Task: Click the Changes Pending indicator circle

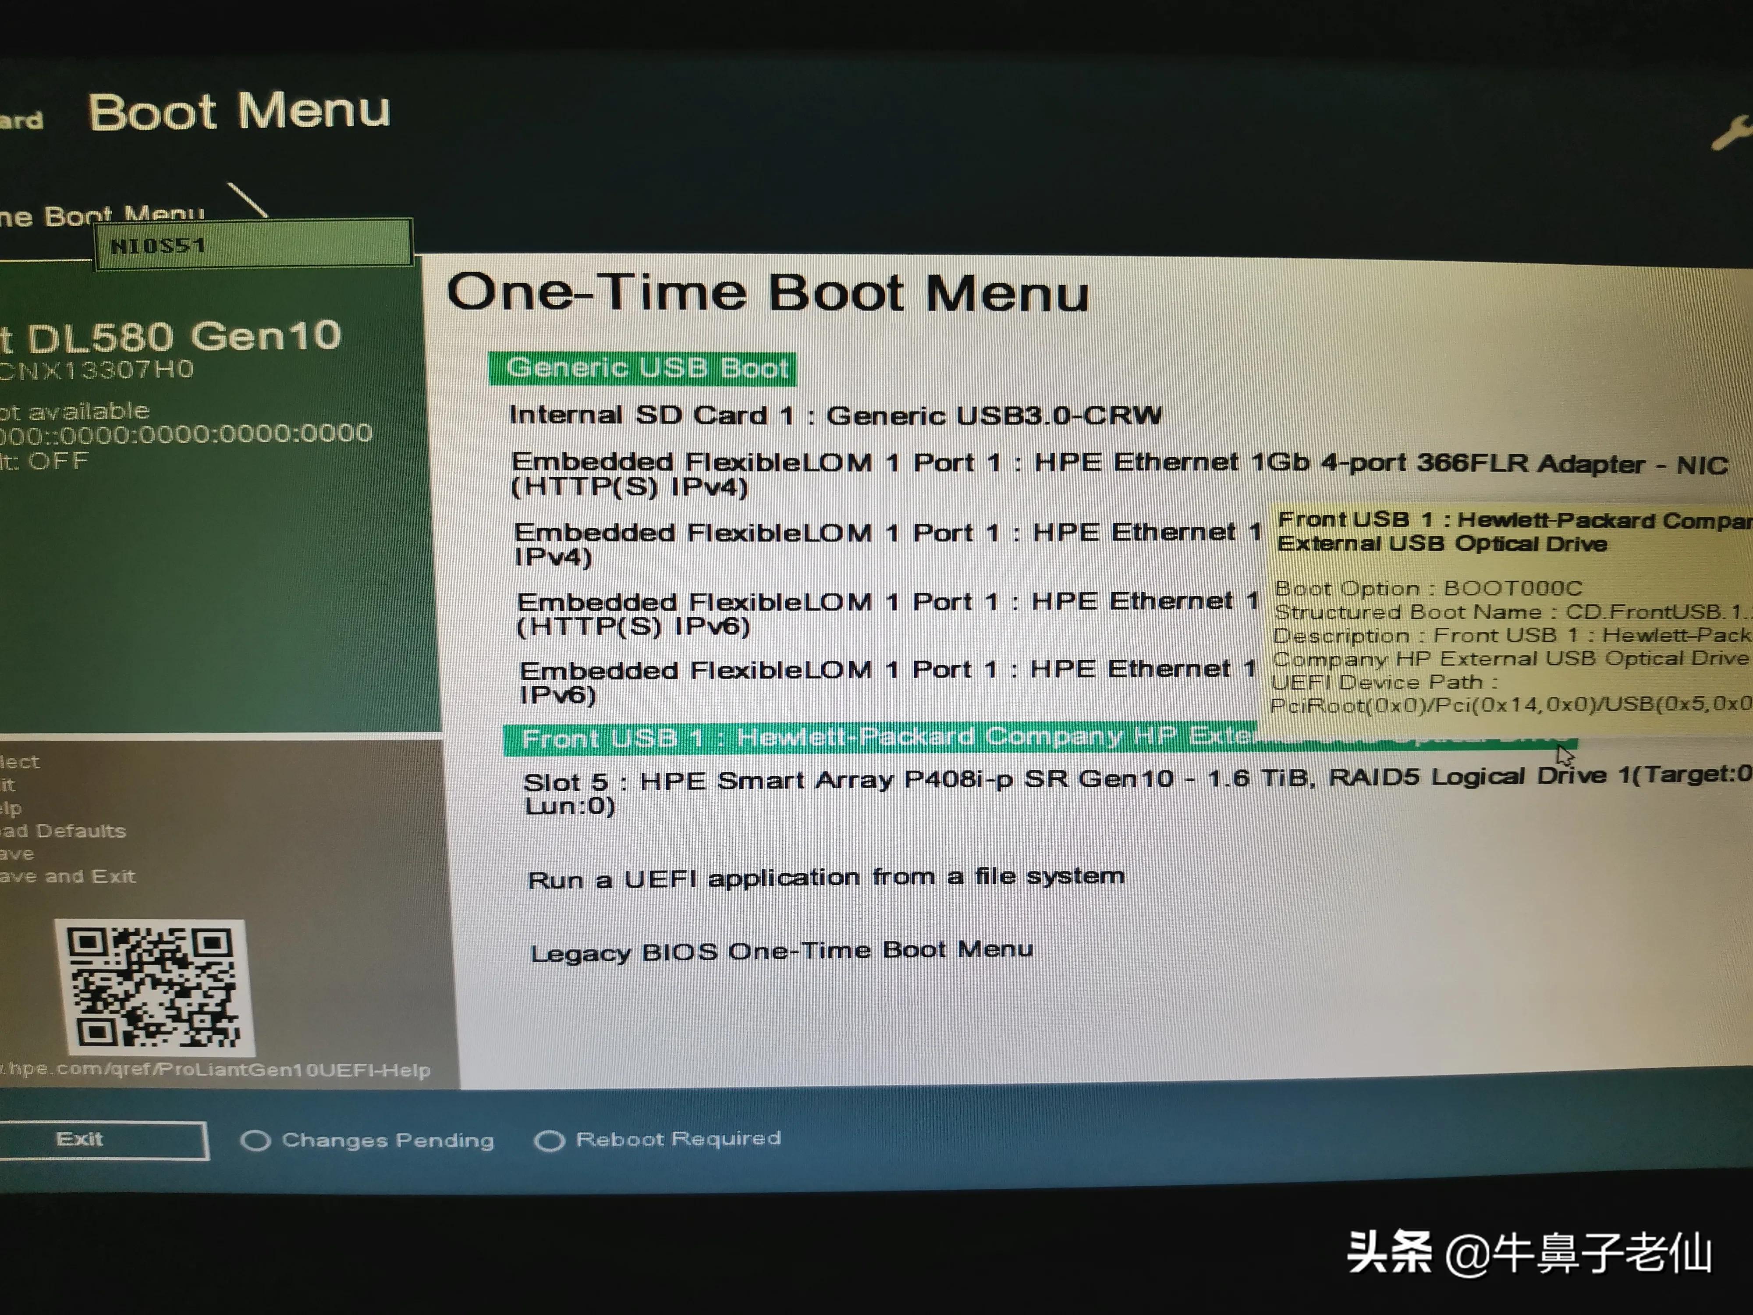Action: [255, 1141]
